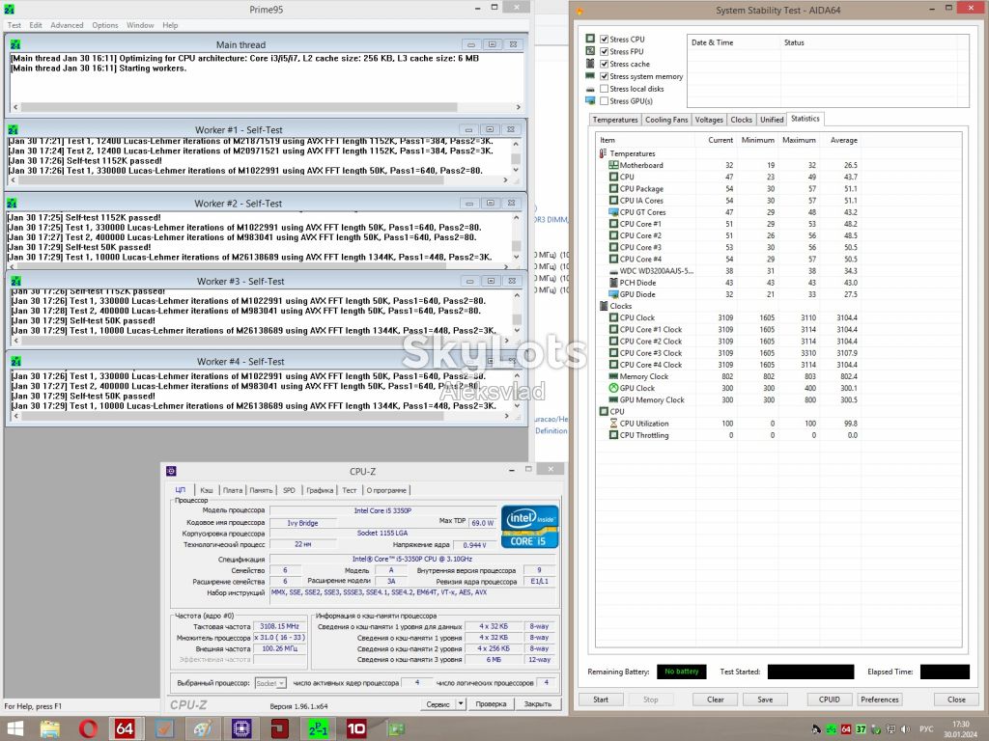Open the Prime95 Test menu
Viewport: 989px width, 741px height.
coord(14,25)
